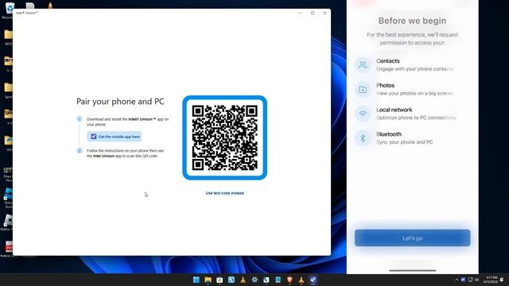Open Brave browser from the taskbar
The height and width of the screenshot is (286, 509).
(x=289, y=280)
